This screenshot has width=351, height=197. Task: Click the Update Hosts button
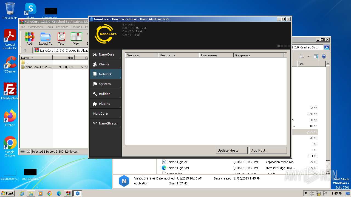pos(231,150)
